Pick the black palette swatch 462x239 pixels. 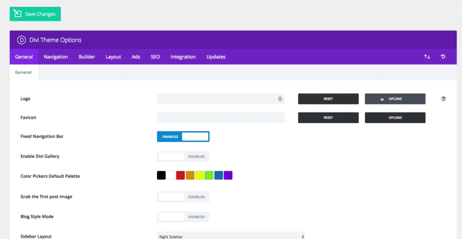tap(161, 175)
